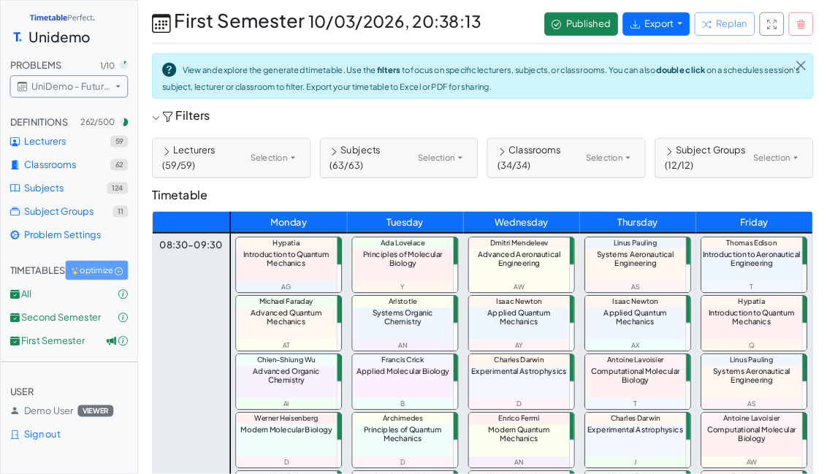The image size is (827, 474).
Task: Open the Classrooms definitions link
Action: click(x=50, y=165)
